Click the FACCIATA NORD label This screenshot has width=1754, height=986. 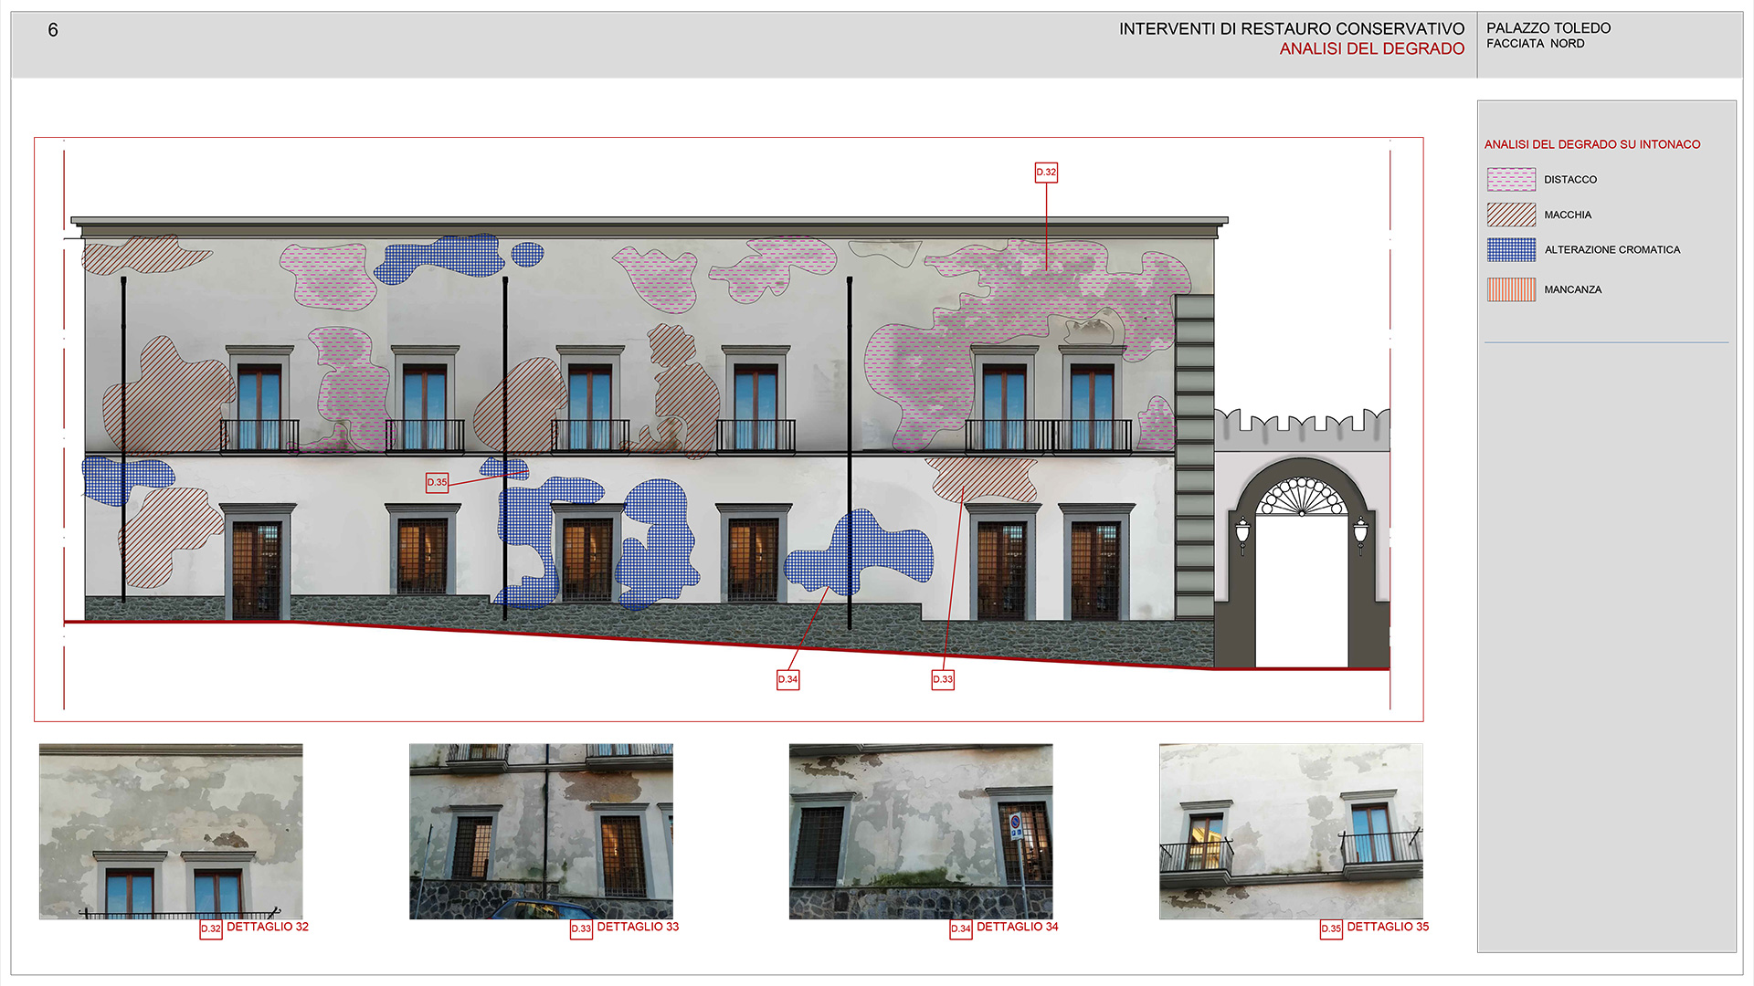[x=1536, y=44]
